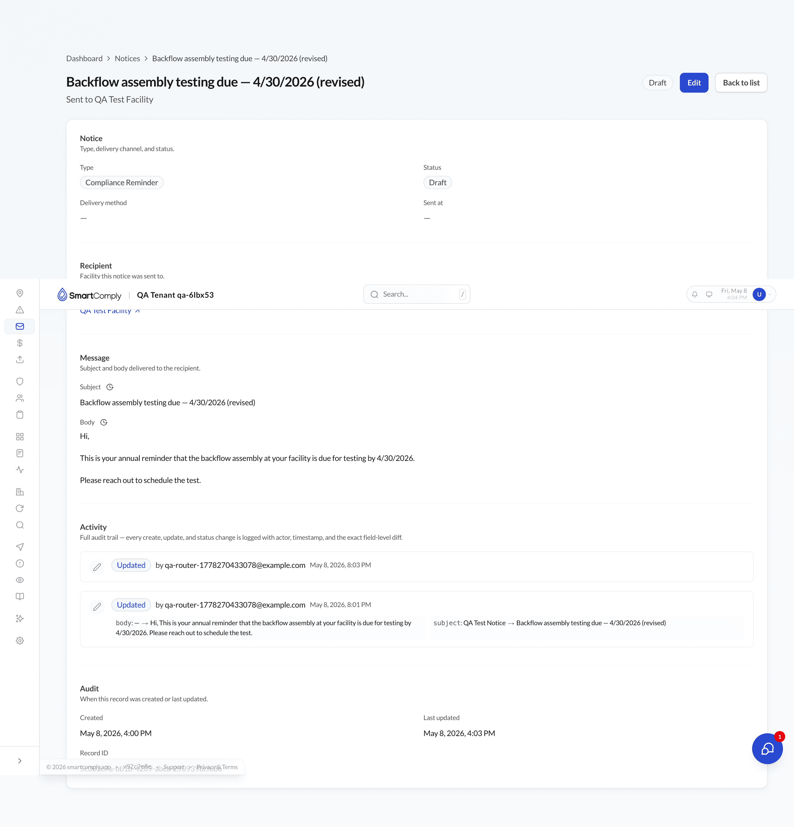Expand the chevron beside the user avatar

[x=770, y=294]
